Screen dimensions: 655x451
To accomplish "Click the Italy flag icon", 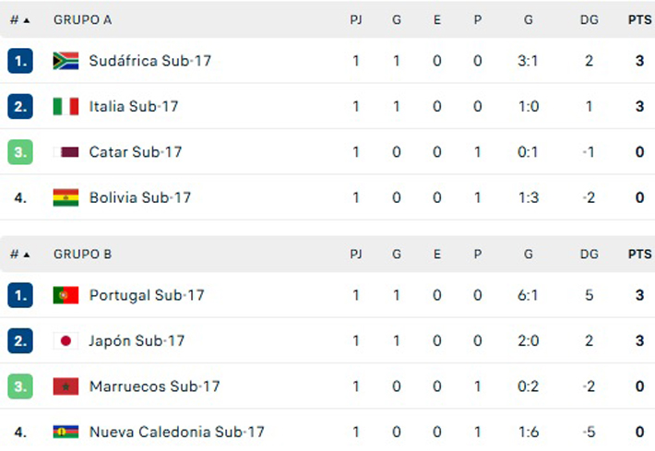I will point(65,106).
